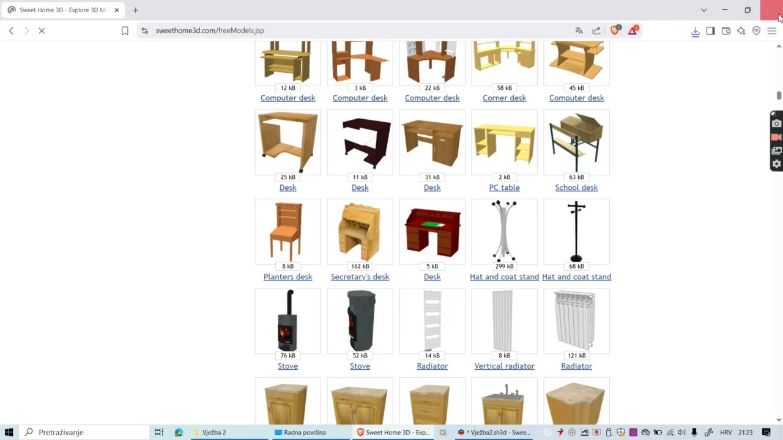Screen dimensions: 783x440
Task: Click the School desk model thumbnail
Action: 576,142
